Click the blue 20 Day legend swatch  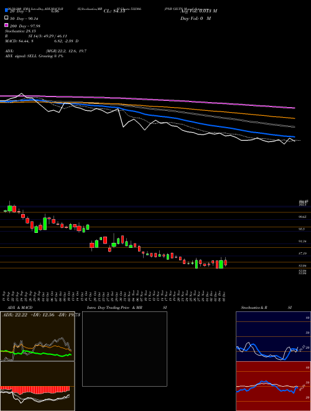click(6, 11)
